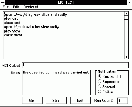Click the Exit button
The height and width of the screenshot is (107, 132).
tap(80, 100)
